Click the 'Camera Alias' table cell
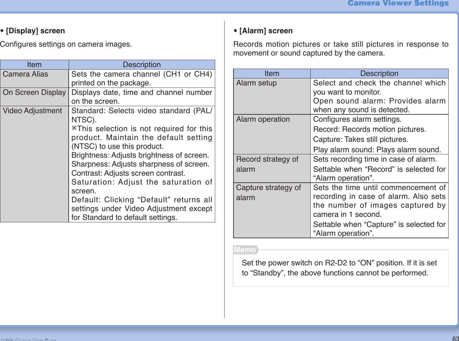The width and height of the screenshot is (459, 341). [34, 79]
